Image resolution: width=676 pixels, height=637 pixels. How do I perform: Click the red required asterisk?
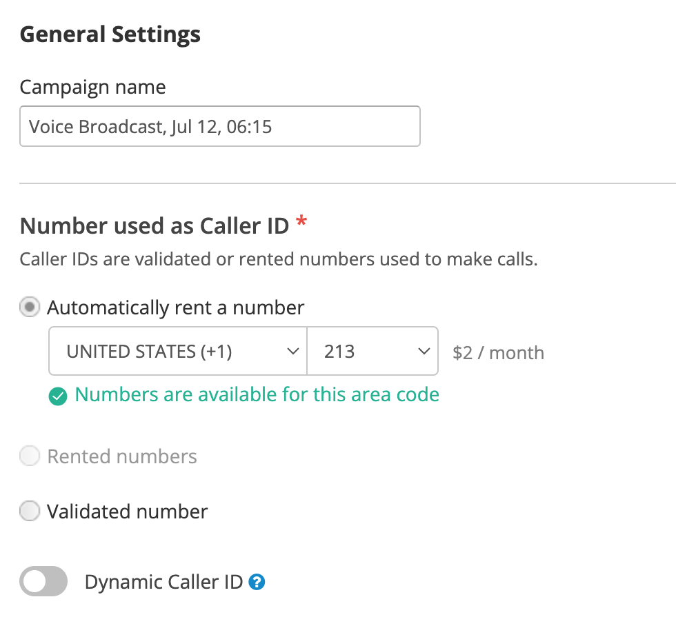[x=301, y=221]
